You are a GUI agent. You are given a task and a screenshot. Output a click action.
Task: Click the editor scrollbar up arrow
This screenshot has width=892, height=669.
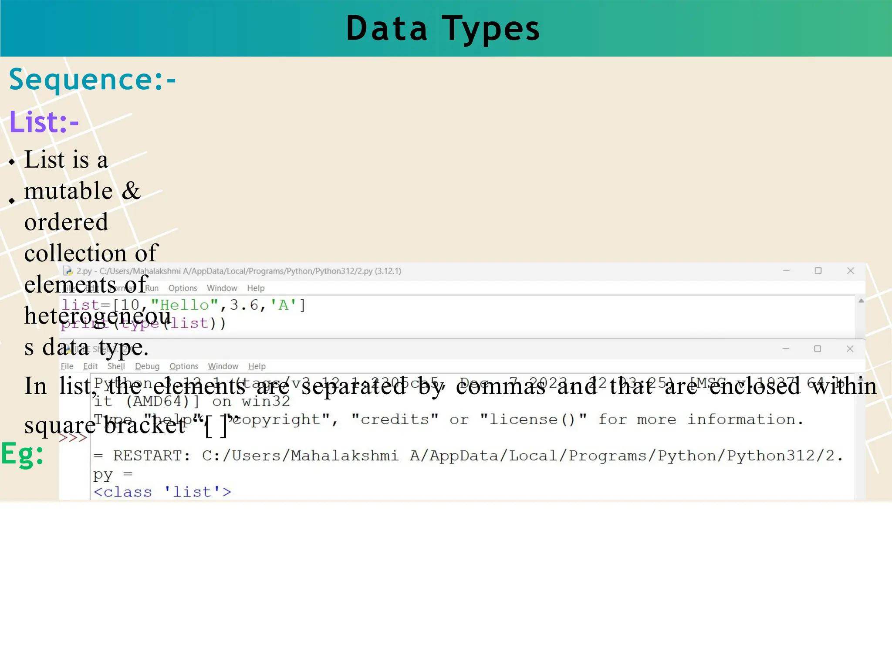tap(861, 301)
